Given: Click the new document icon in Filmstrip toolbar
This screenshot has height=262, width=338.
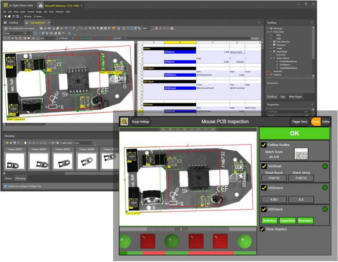Looking at the screenshot, I should click(26, 143).
